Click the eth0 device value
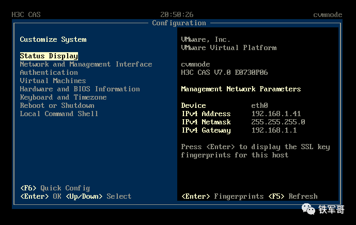This screenshot has width=356, height=225. coord(259,105)
